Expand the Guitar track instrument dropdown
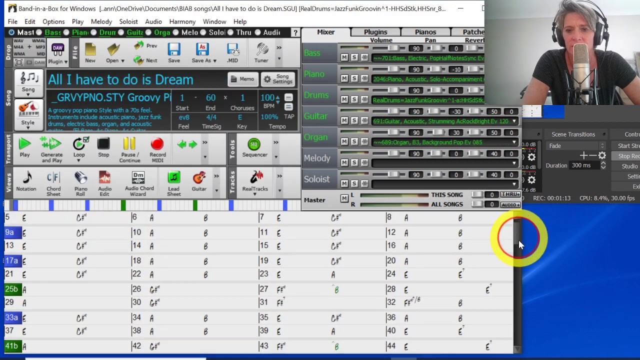 [513, 121]
